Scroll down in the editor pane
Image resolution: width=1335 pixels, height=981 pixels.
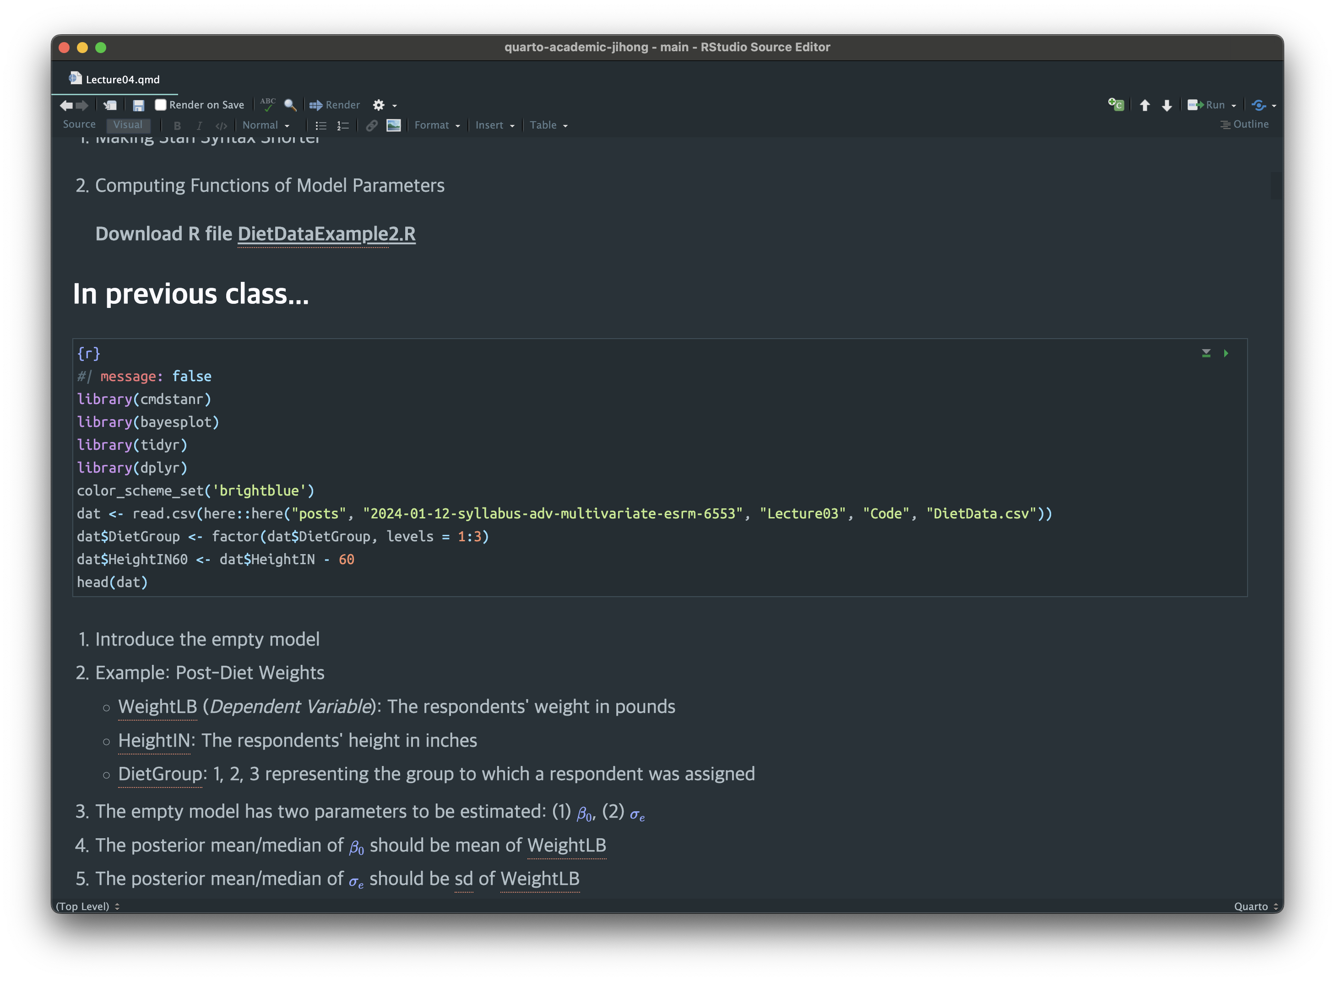[1166, 105]
